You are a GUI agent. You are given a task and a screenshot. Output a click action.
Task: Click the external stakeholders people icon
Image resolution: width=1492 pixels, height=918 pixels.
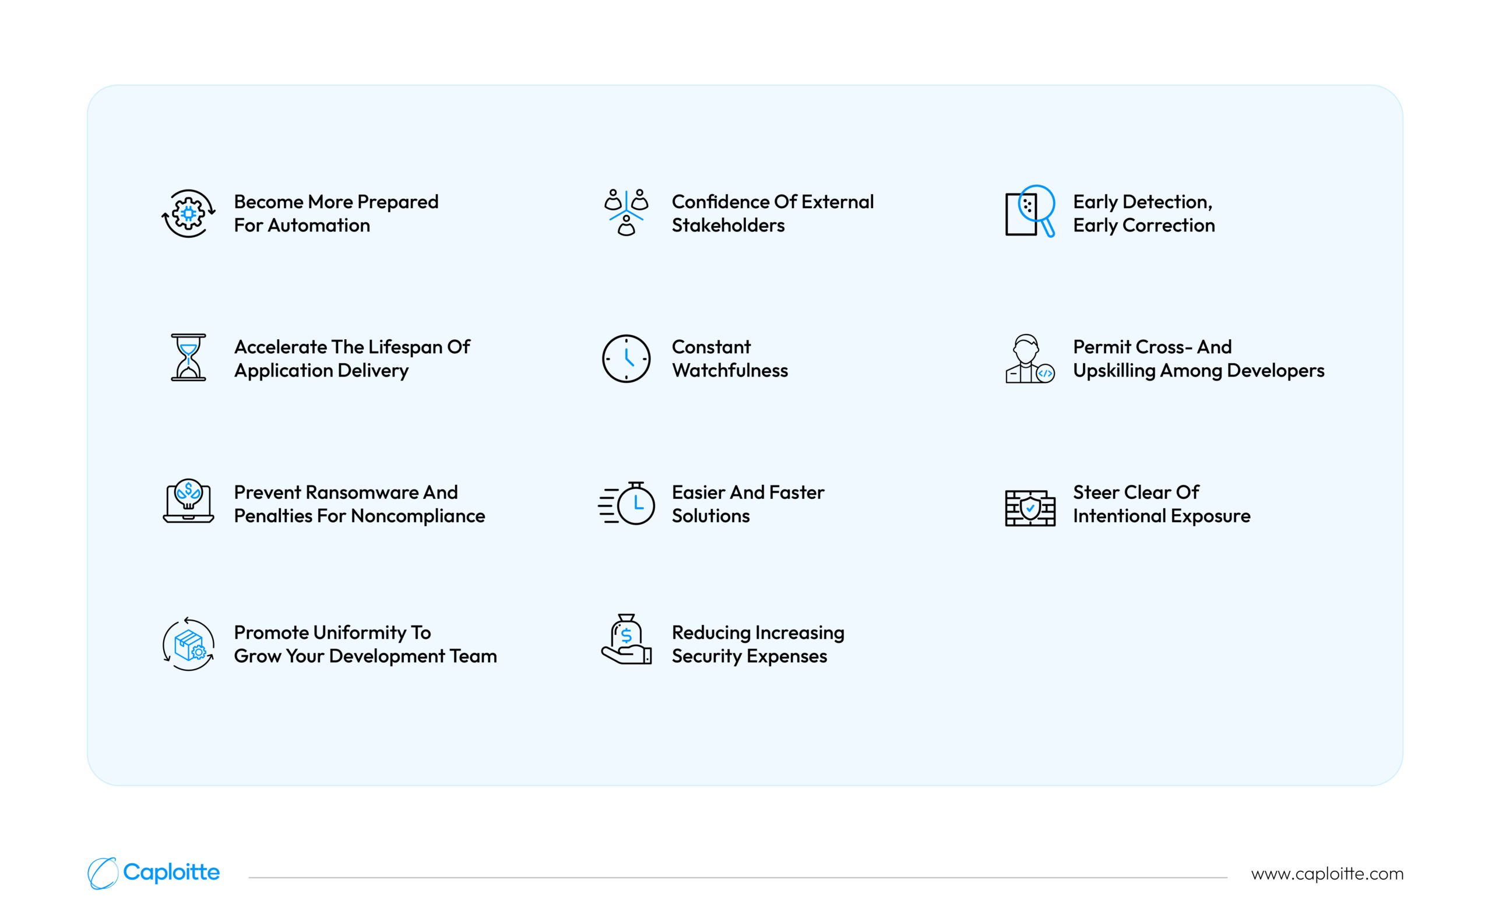(x=626, y=212)
